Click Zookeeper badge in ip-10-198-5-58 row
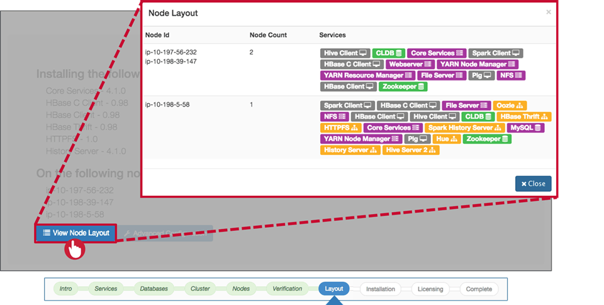The height and width of the screenshot is (305, 604). [x=487, y=139]
